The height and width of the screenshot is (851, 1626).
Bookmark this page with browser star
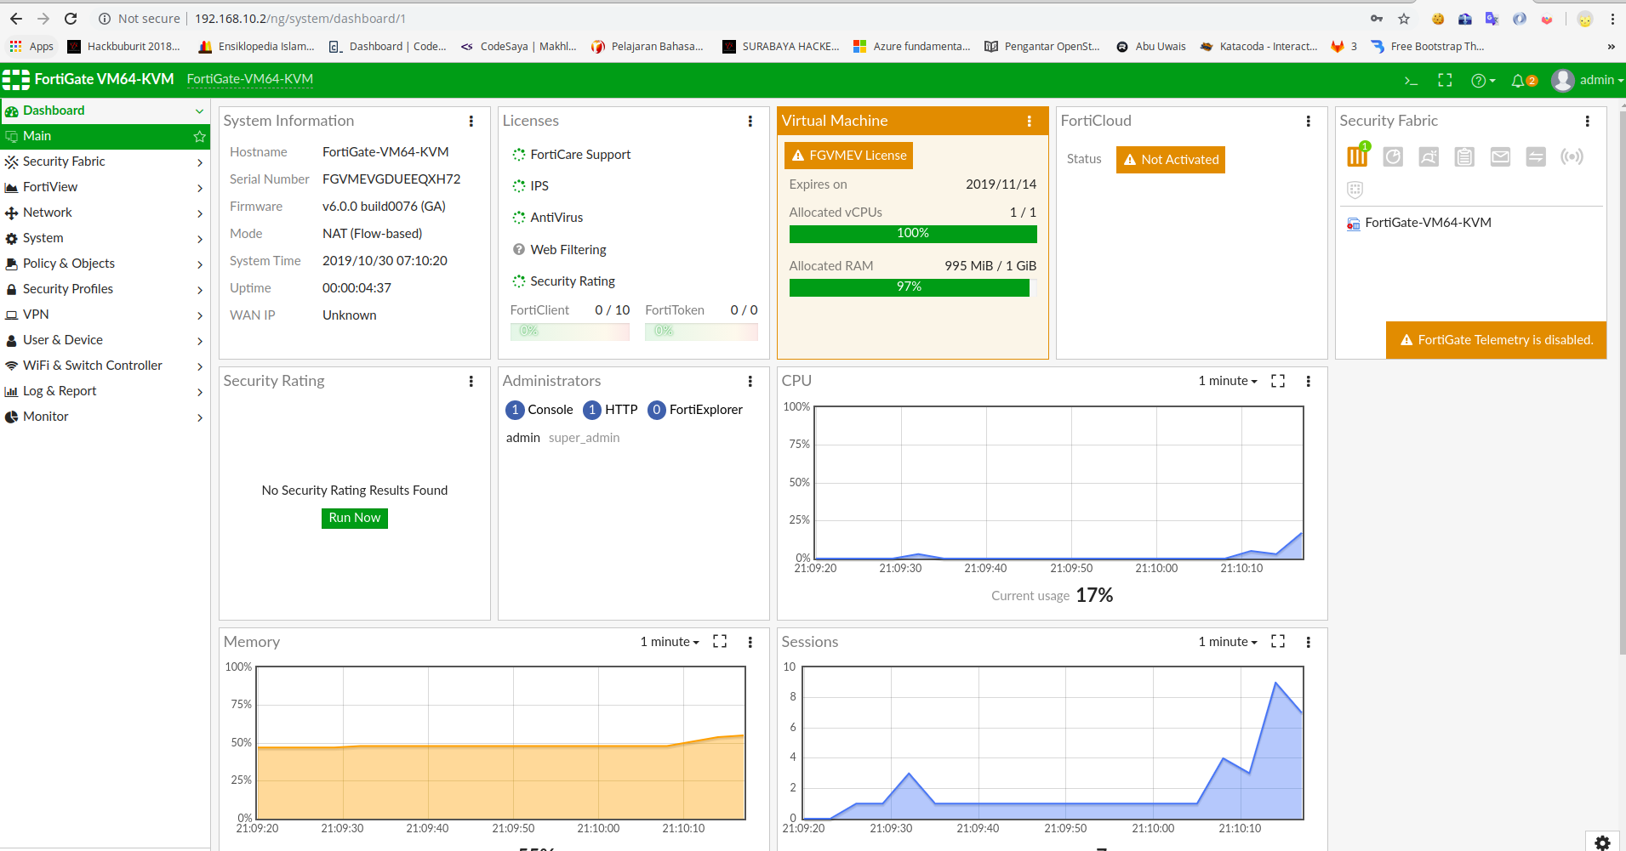tap(1404, 19)
